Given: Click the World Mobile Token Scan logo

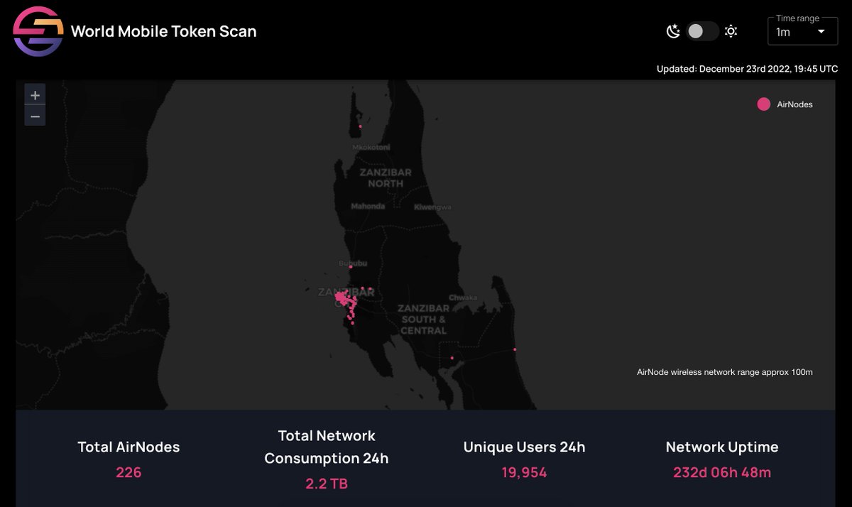Looking at the screenshot, I should (x=38, y=31).
